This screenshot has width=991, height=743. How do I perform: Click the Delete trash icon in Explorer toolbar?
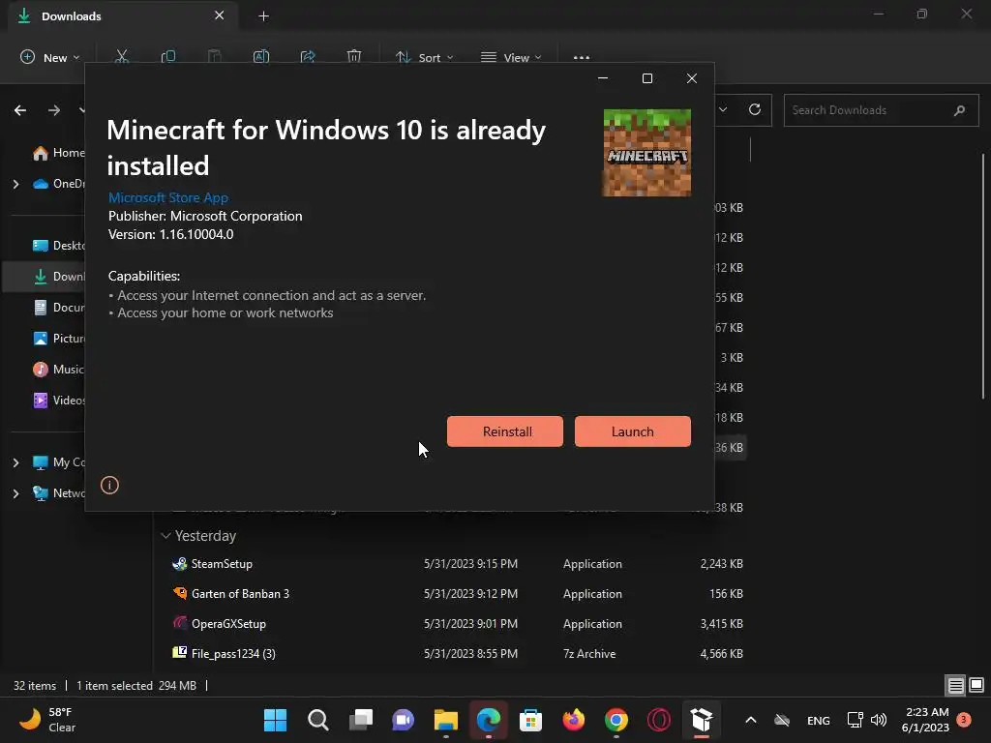[354, 57]
